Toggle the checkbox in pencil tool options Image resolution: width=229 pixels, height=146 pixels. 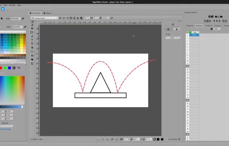[x=166, y=34]
